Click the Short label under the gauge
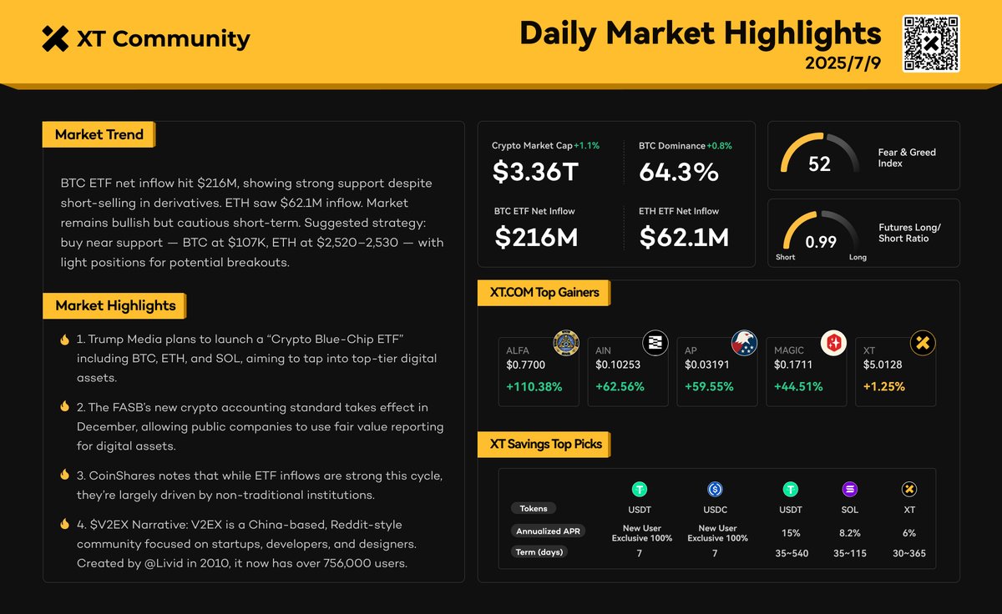This screenshot has width=1002, height=614. (785, 257)
